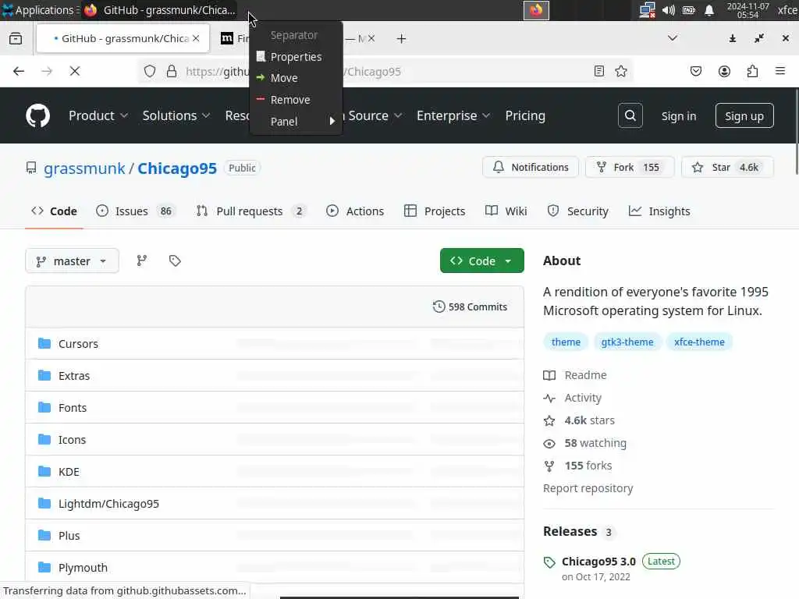Click the Sign up button
This screenshot has height=599, width=799.
(x=744, y=116)
